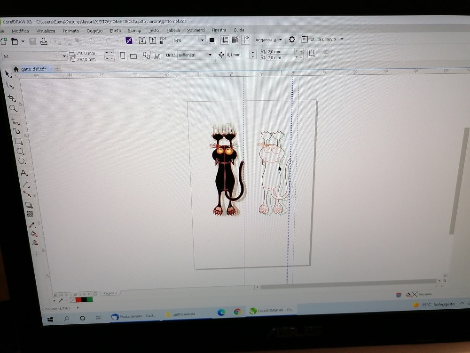The width and height of the screenshot is (470, 353).
Task: Toggle Show guidelines button
Action: click(x=246, y=40)
